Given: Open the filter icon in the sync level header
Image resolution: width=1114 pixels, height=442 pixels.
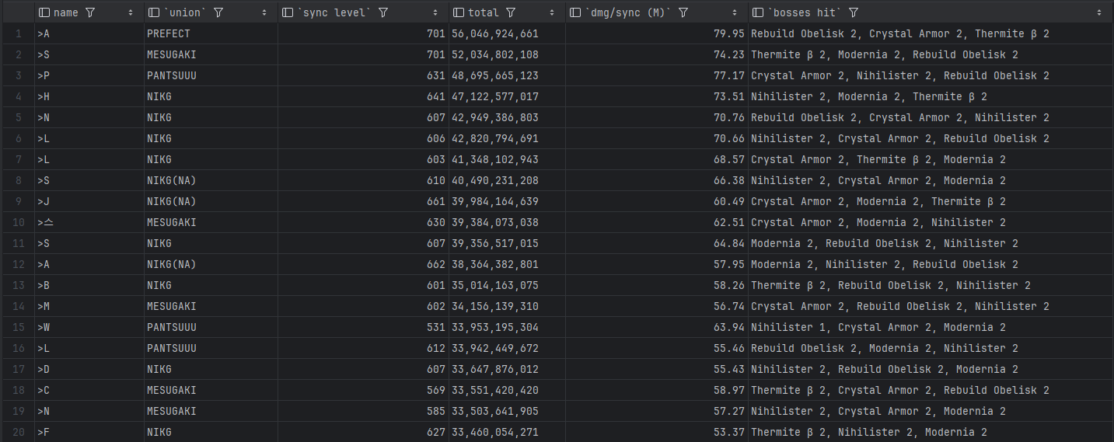Looking at the screenshot, I should click(x=383, y=13).
